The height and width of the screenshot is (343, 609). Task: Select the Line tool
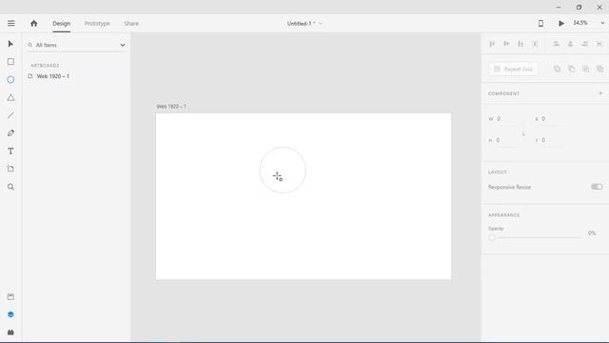coord(10,115)
